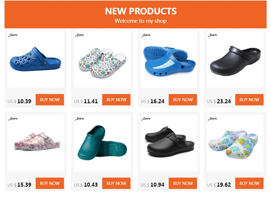Click BUY NOW for the $11.41 printed clogs
The width and height of the screenshot is (271, 199).
116,99
